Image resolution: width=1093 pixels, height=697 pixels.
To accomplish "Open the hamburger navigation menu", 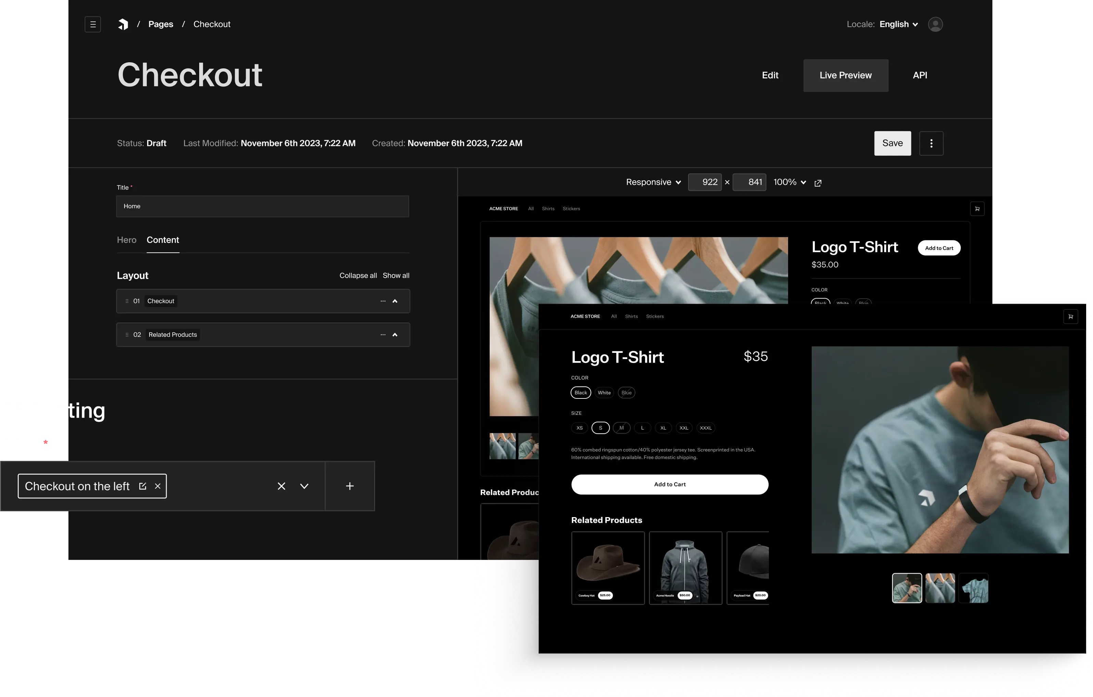I will [93, 24].
